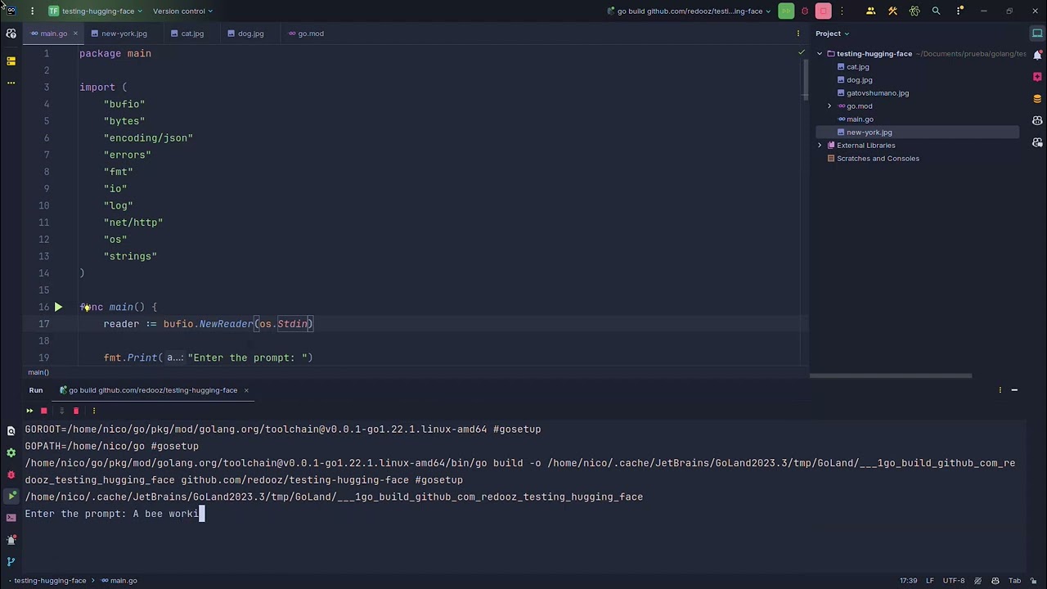
Task: Stop process using Run panel red square
Action: click(x=44, y=411)
